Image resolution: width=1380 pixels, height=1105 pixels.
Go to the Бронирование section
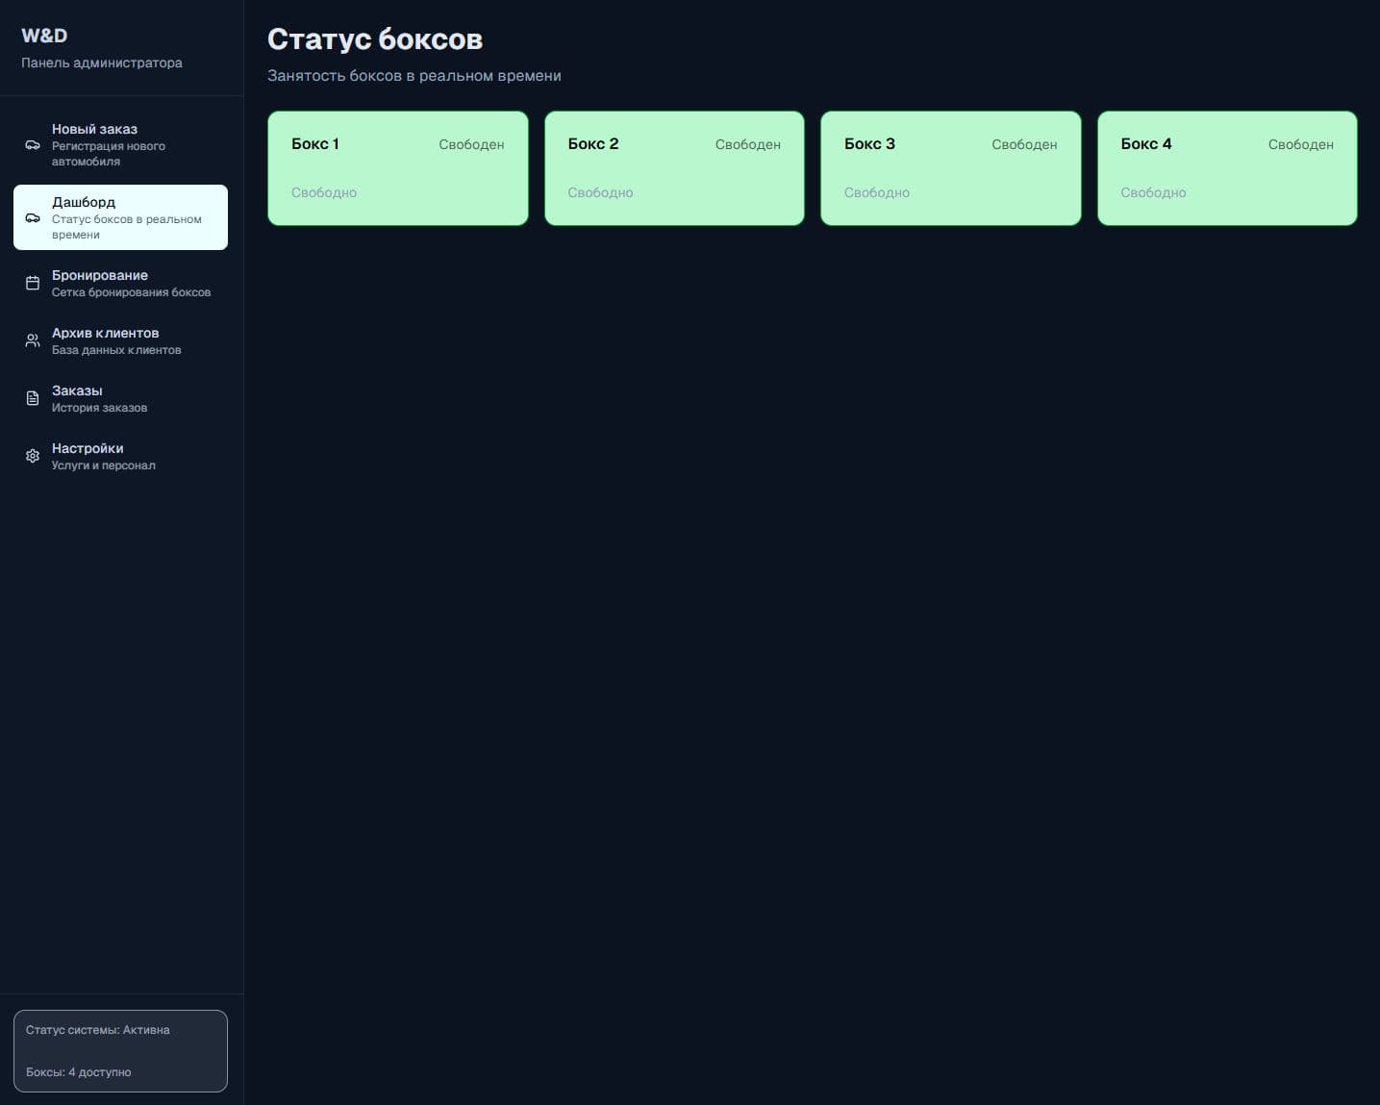coord(100,275)
